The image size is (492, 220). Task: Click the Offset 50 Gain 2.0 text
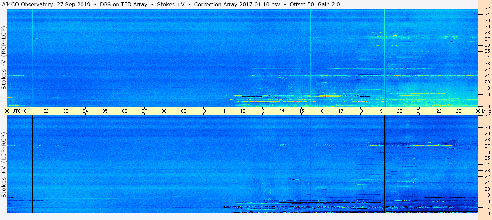point(315,5)
